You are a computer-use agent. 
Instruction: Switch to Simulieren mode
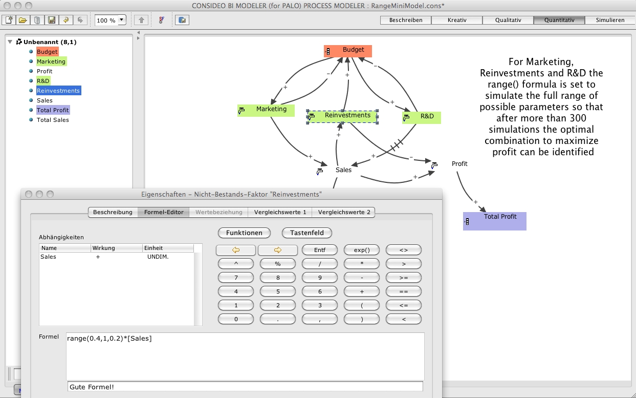pyautogui.click(x=610, y=20)
